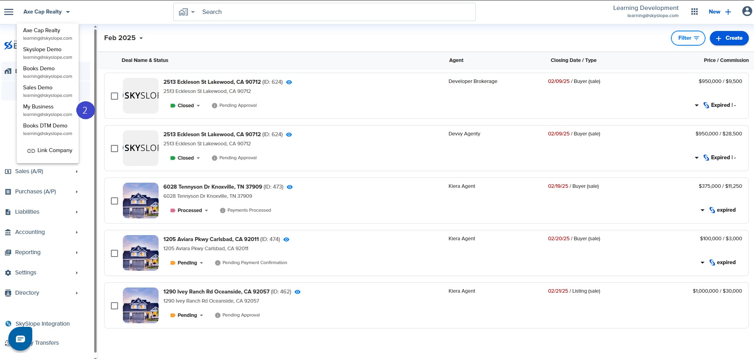Click the link chain icon for Link Company
The width and height of the screenshot is (754, 359).
[31, 151]
